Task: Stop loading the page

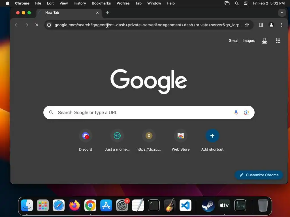Action: (37, 25)
